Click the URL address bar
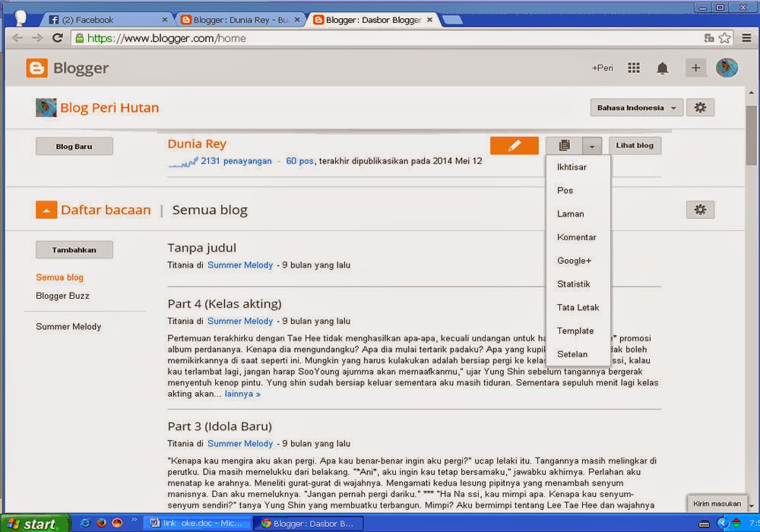 (388, 38)
